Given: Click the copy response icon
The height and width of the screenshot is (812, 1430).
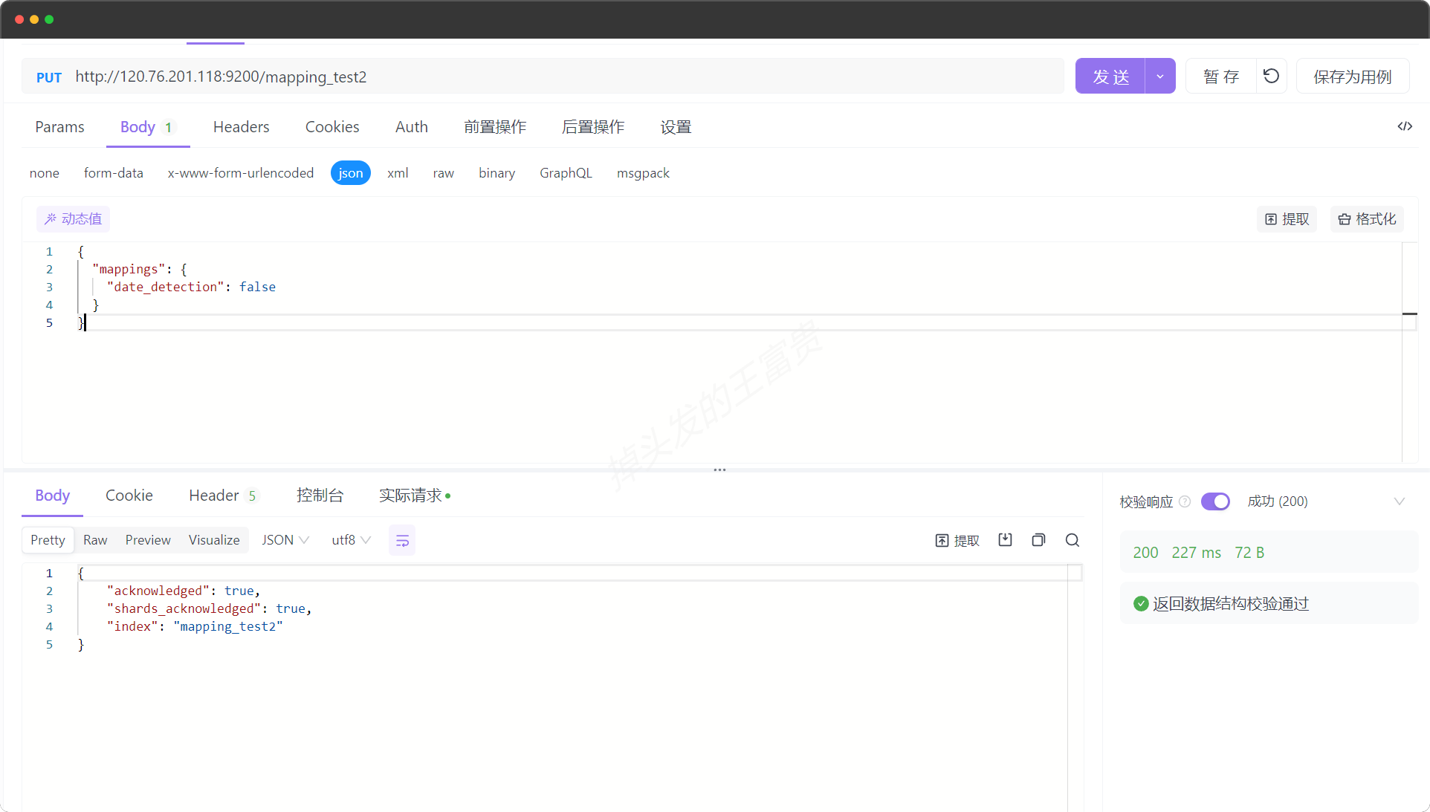Looking at the screenshot, I should click(x=1038, y=540).
